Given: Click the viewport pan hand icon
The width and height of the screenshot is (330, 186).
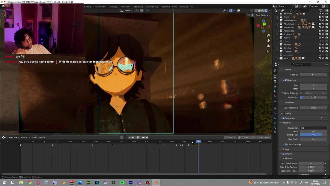Looking at the screenshot, I should [268, 41].
